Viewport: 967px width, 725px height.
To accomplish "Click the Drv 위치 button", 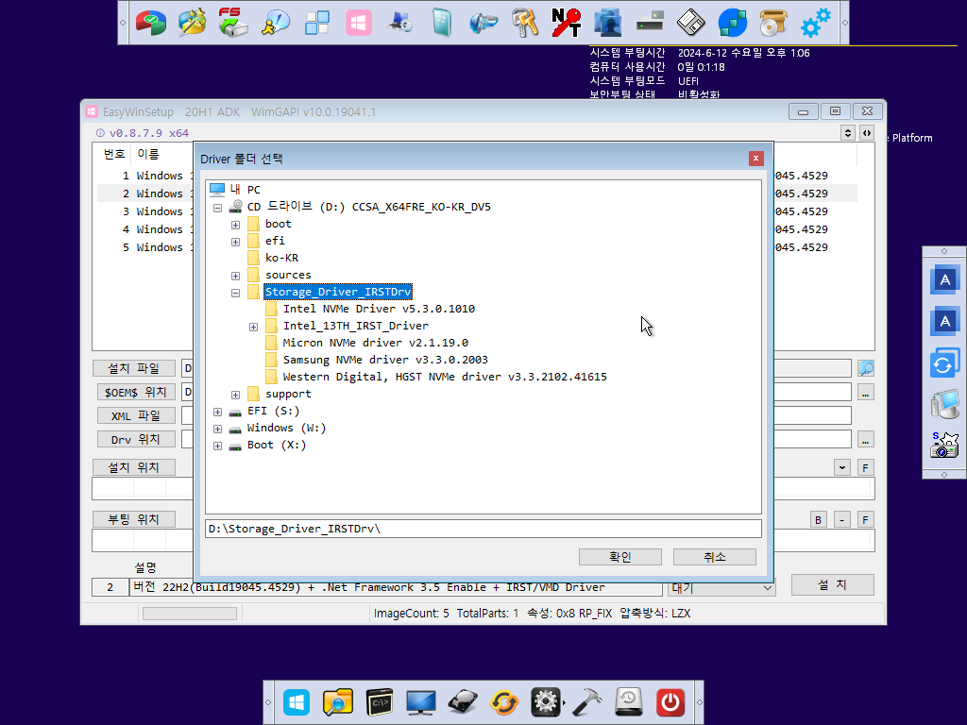I will 136,440.
